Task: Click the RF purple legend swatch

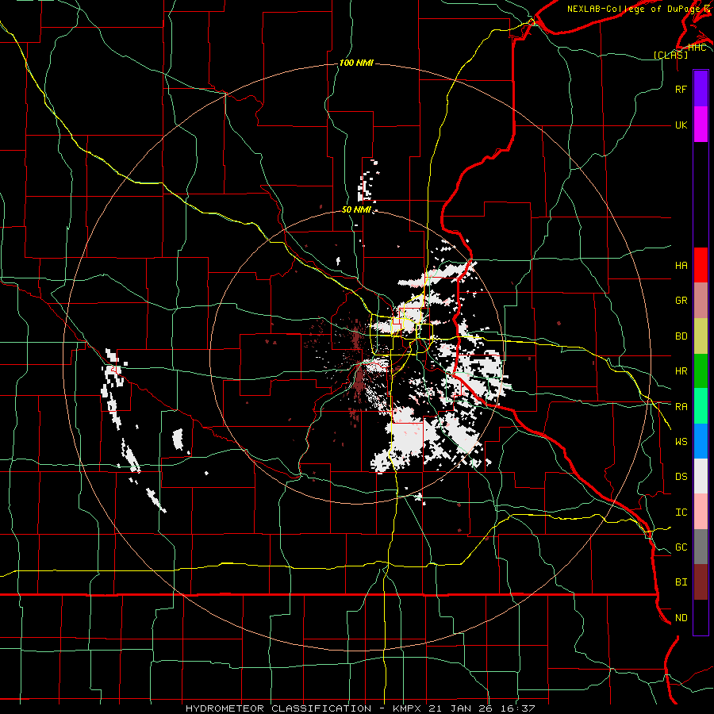Action: 701,89
